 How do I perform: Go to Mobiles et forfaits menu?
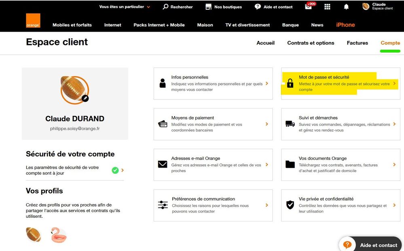pyautogui.click(x=72, y=25)
